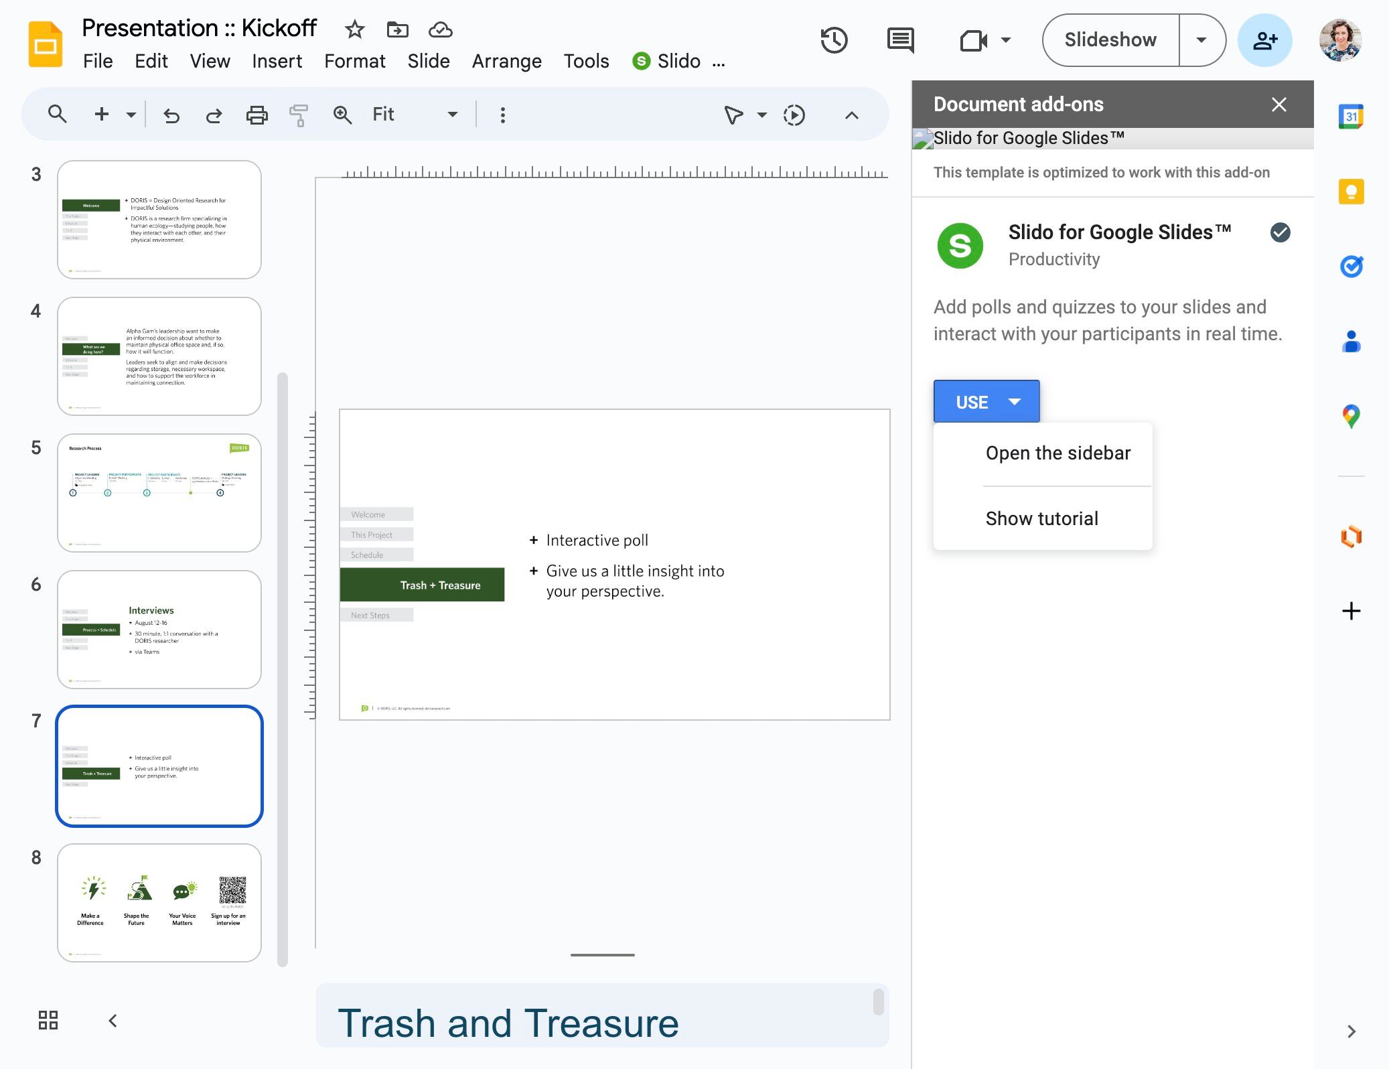Open the Arrange menu
Viewport: 1389px width, 1069px height.
coord(506,61)
